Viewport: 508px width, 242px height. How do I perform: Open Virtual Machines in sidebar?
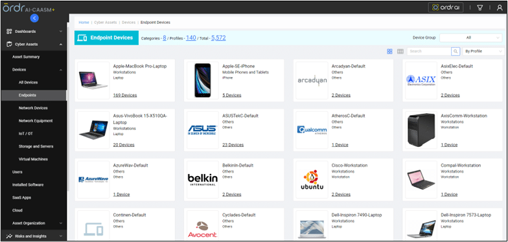[x=33, y=159]
